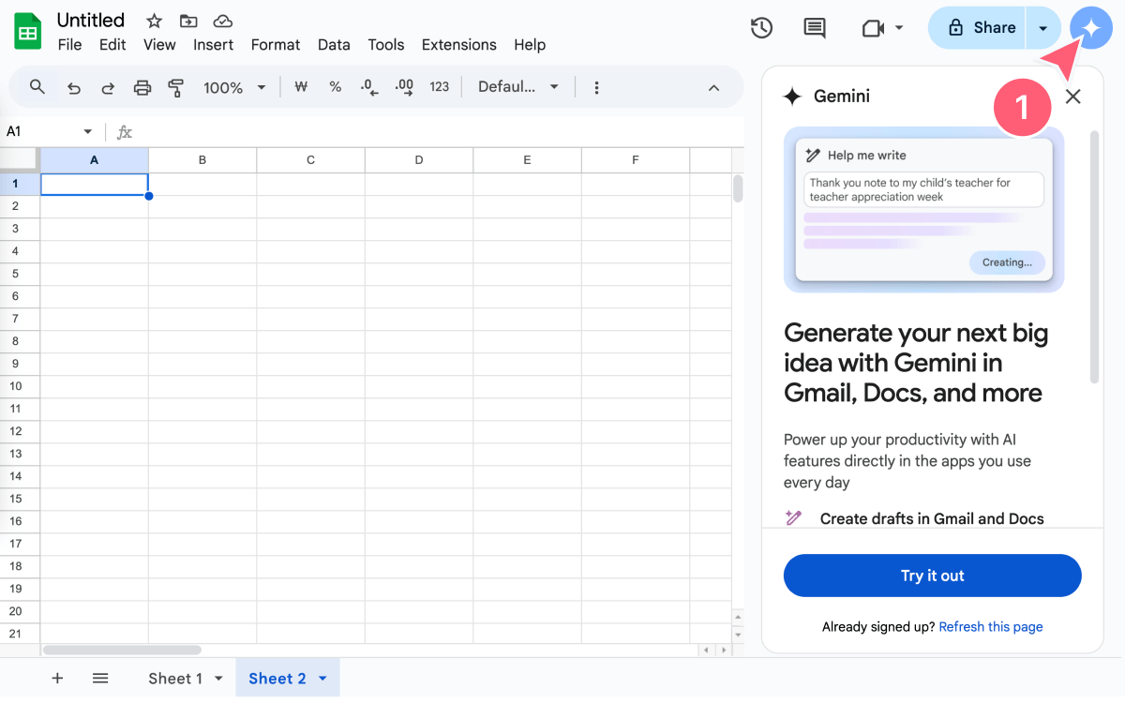
Task: Open the Edit menu
Action: 112,44
